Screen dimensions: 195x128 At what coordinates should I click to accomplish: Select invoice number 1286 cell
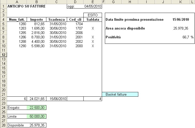tap(17, 37)
